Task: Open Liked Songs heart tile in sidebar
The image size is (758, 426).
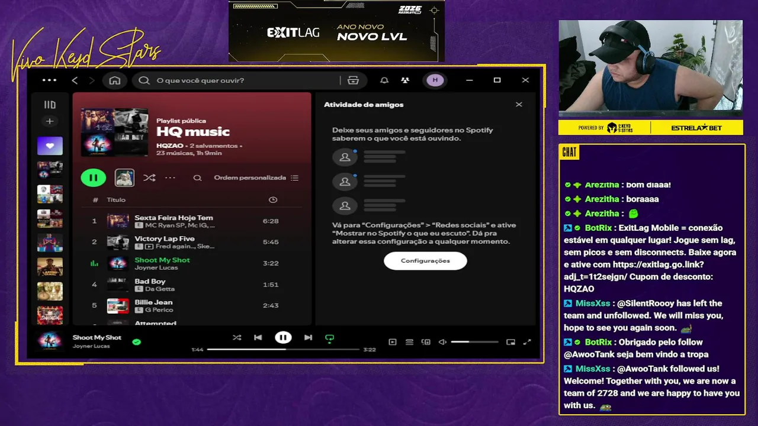Action: 50,146
